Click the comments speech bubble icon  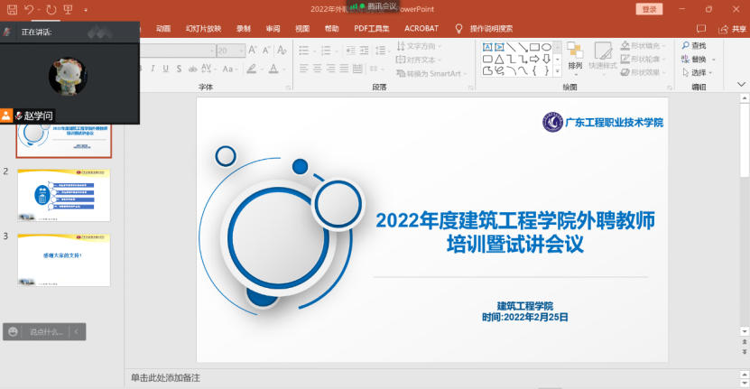pyautogui.click(x=702, y=29)
